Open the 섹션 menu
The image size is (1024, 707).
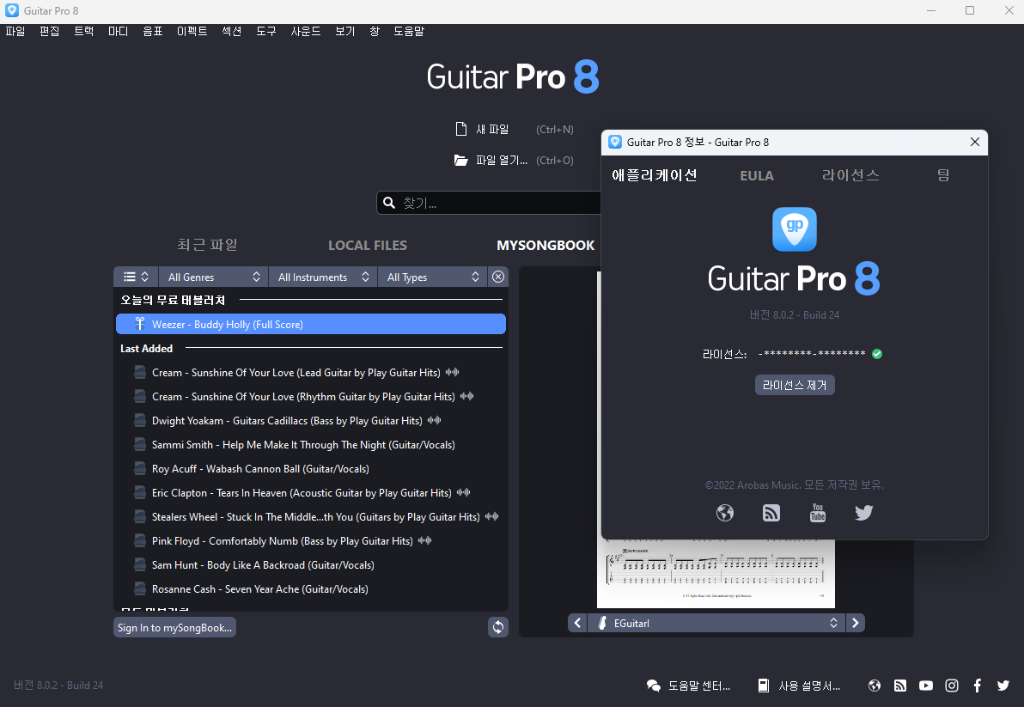coord(232,31)
